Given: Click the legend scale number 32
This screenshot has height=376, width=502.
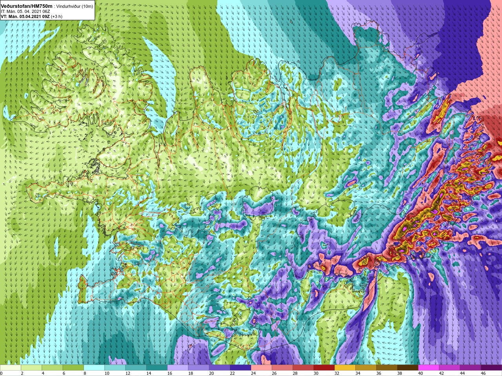Looking at the screenshot, I should pyautogui.click(x=337, y=373).
